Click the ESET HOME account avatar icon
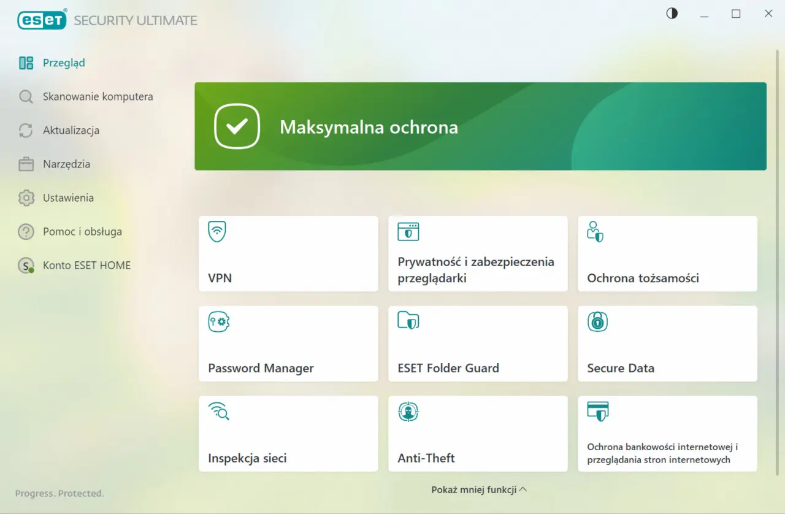Screen dimensions: 785x514 [x=26, y=266]
